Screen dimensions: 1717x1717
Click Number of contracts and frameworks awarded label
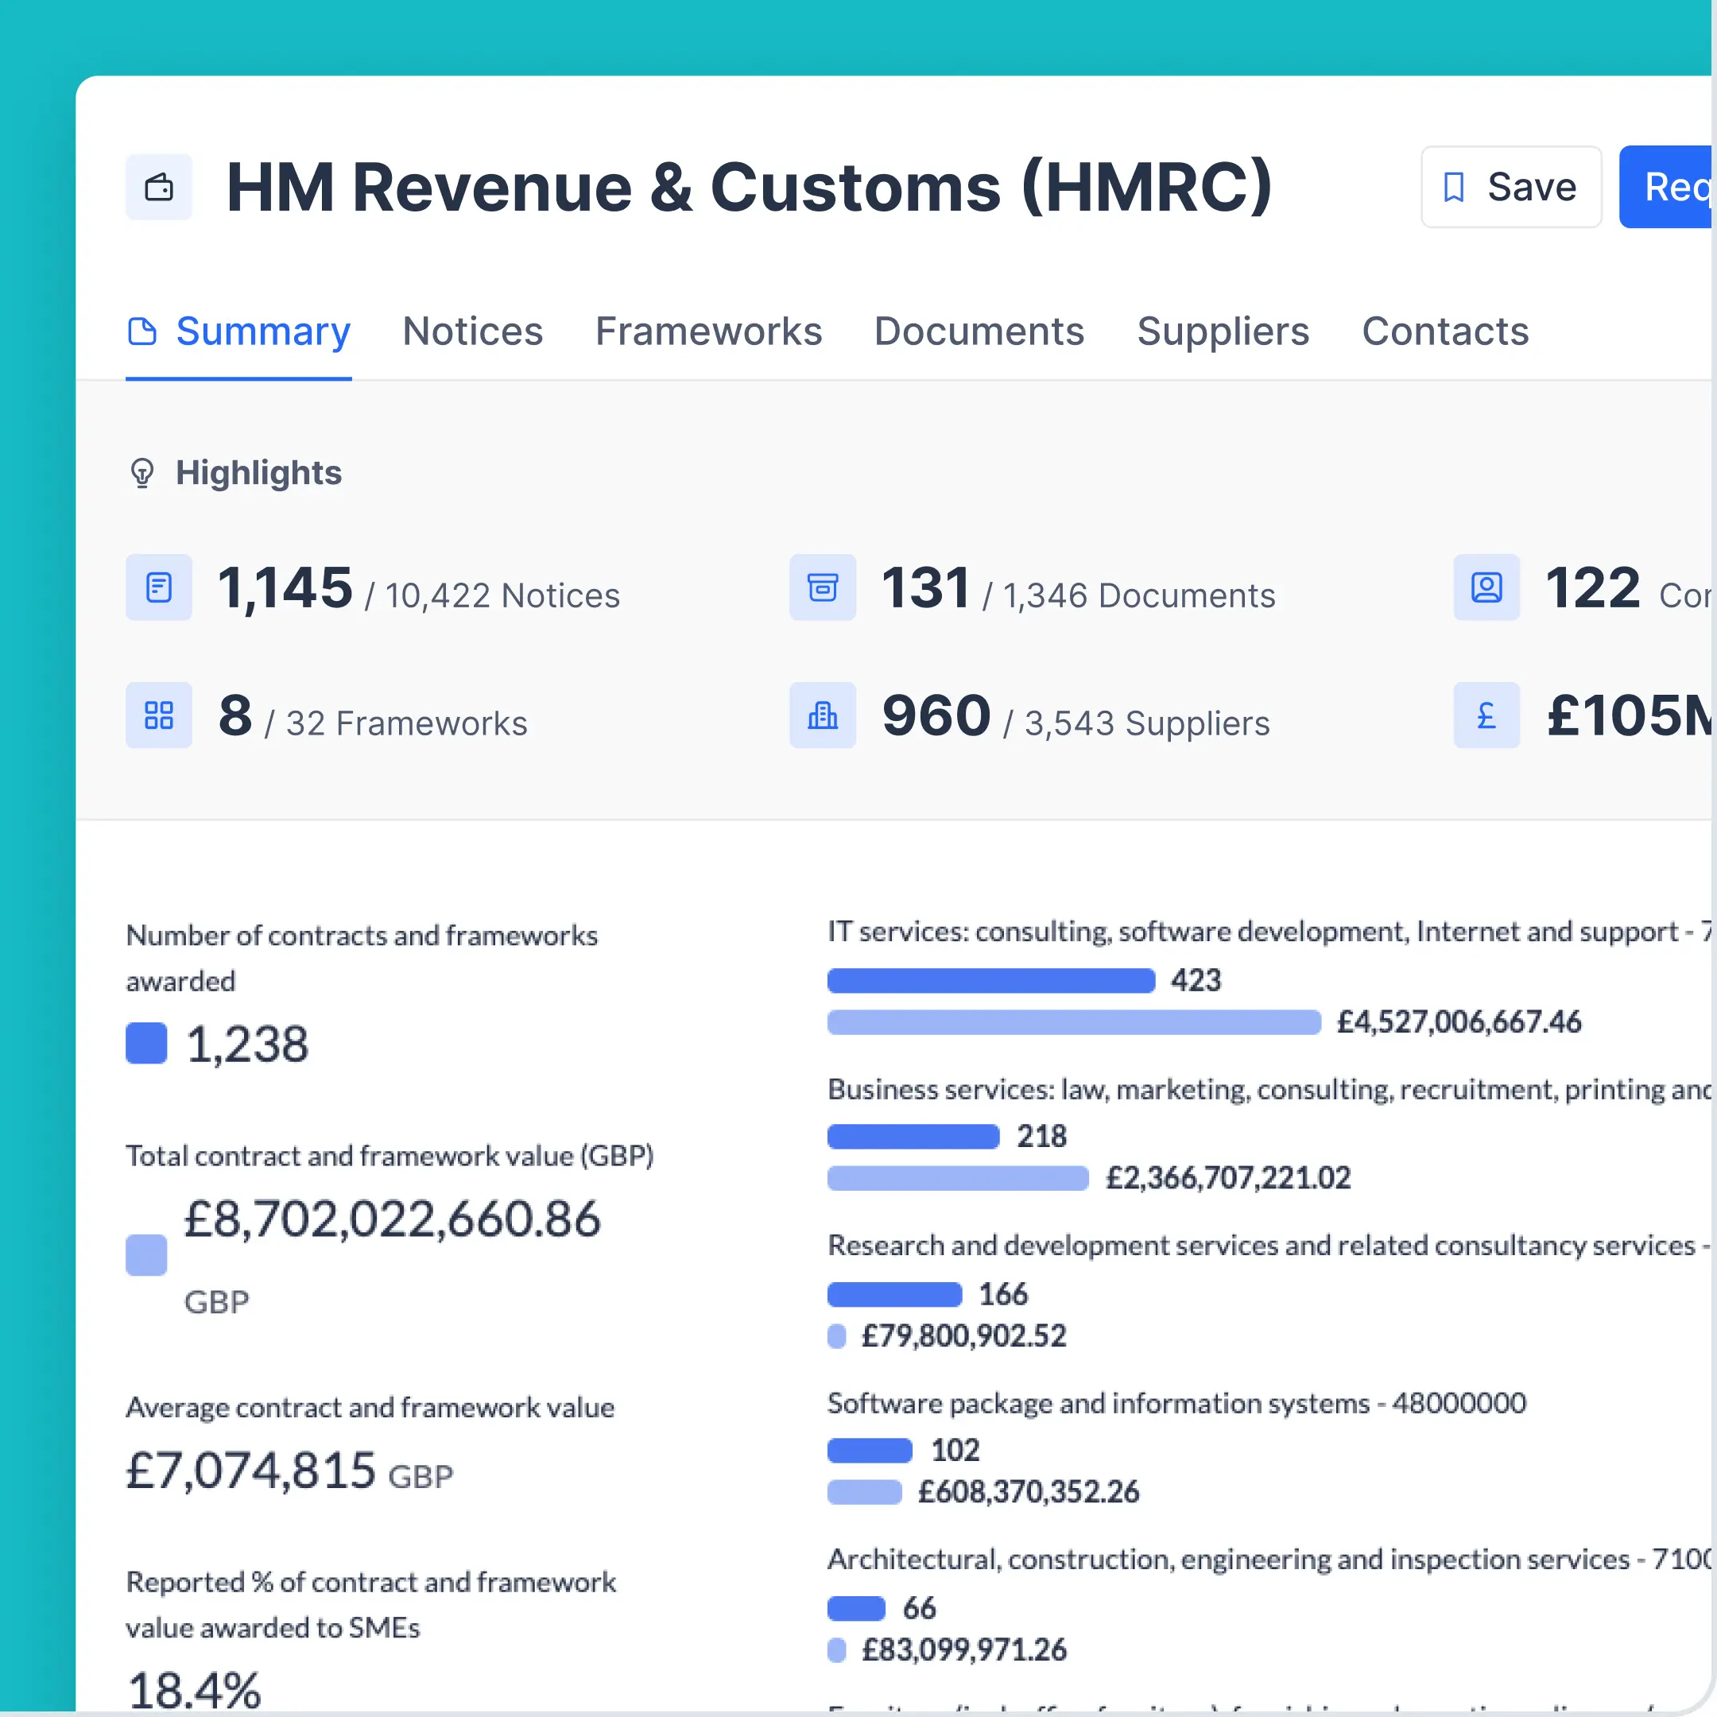362,958
